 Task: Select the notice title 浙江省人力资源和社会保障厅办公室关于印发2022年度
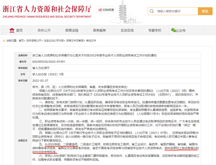(94, 56)
